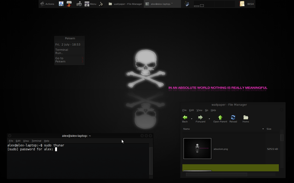
Task: Sort by the Name column header
Action: pos(223,129)
